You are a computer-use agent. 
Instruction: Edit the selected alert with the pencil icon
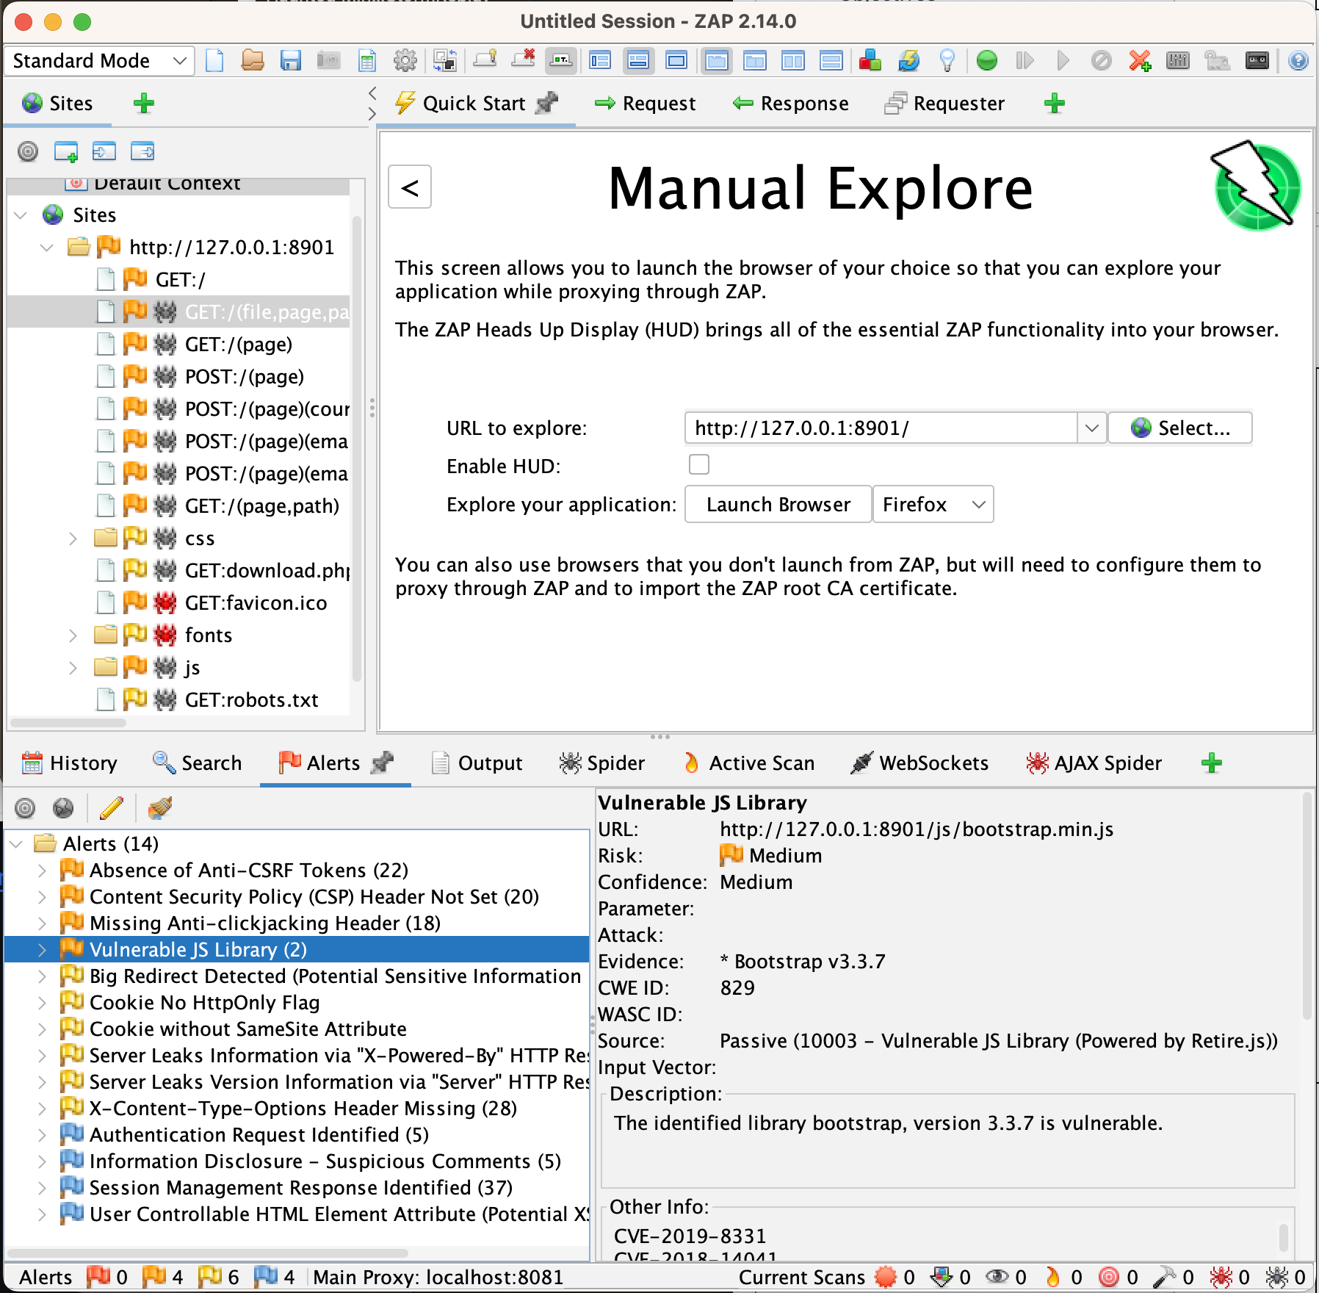pos(112,808)
